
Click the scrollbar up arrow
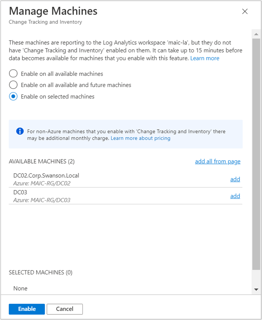click(256, 34)
